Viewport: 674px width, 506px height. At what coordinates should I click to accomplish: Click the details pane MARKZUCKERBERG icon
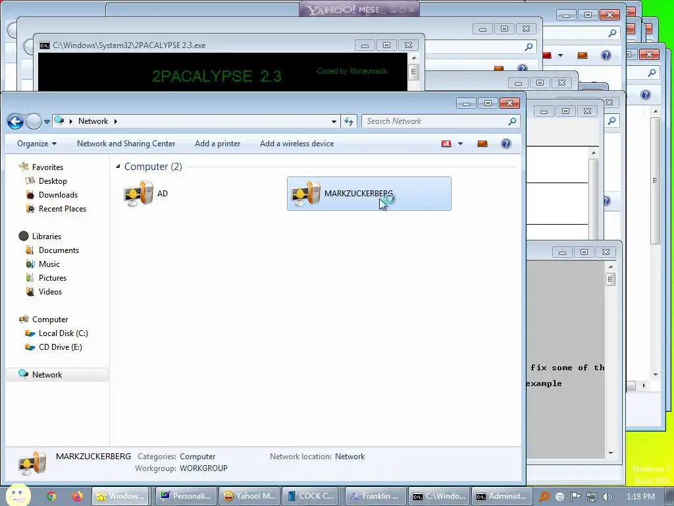32,463
